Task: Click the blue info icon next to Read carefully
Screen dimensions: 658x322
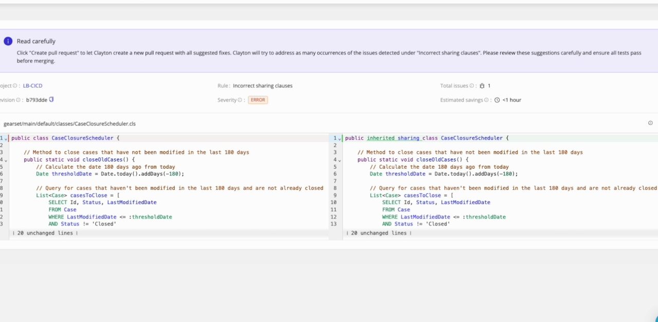Action: click(8, 41)
